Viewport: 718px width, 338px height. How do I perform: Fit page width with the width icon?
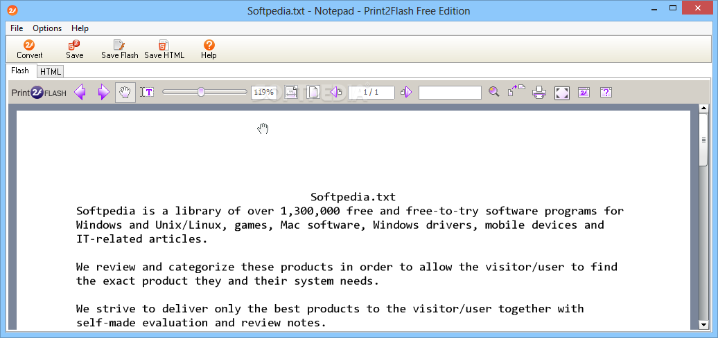[291, 92]
